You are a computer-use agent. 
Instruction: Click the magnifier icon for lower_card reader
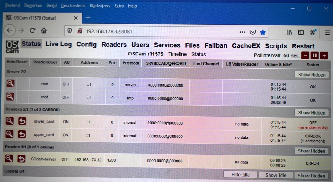pyautogui.click(x=9, y=121)
